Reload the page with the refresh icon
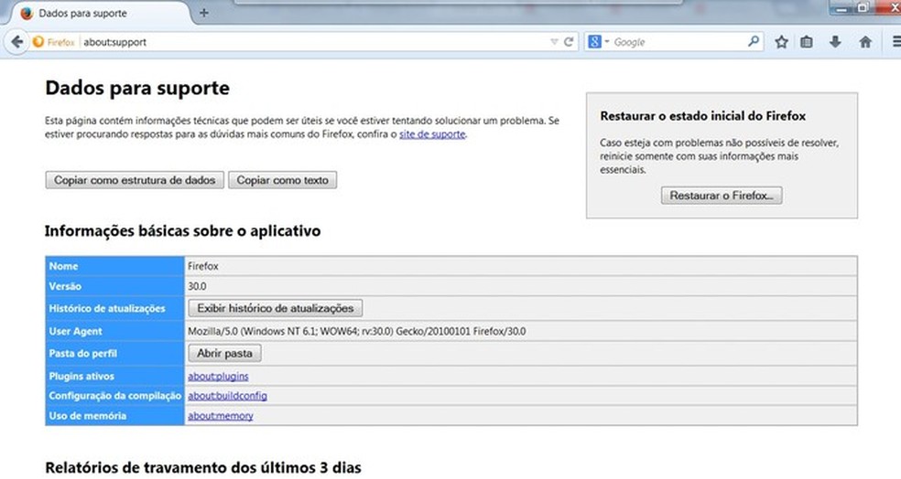This screenshot has height=479, width=901. point(569,42)
